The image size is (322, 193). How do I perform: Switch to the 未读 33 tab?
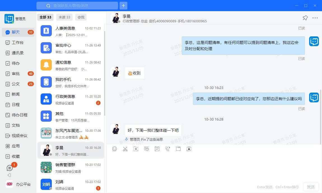pyautogui.click(x=64, y=17)
